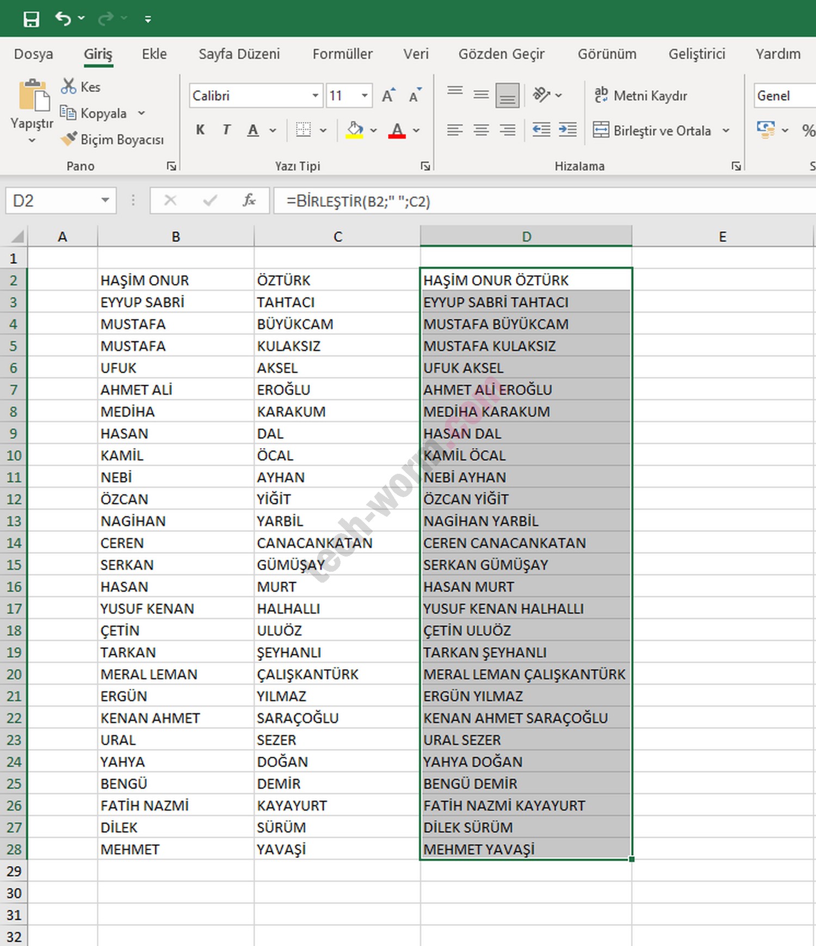Click the Increase Indent icon
Viewport: 816px width, 946px height.
point(567,130)
